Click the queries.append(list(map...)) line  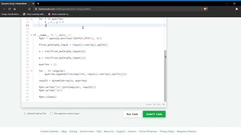coord(85,74)
